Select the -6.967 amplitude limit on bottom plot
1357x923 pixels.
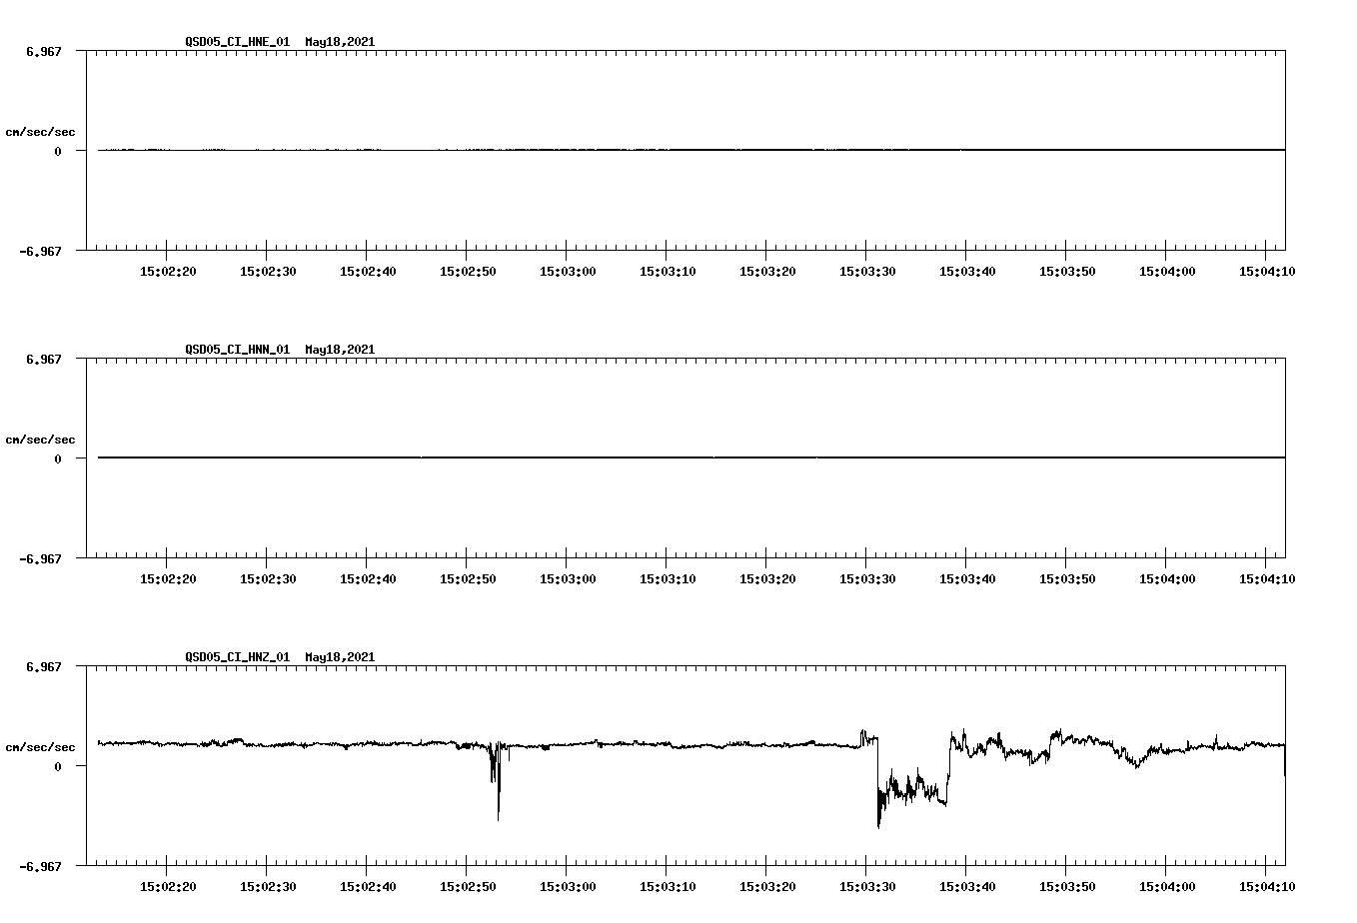(x=42, y=865)
